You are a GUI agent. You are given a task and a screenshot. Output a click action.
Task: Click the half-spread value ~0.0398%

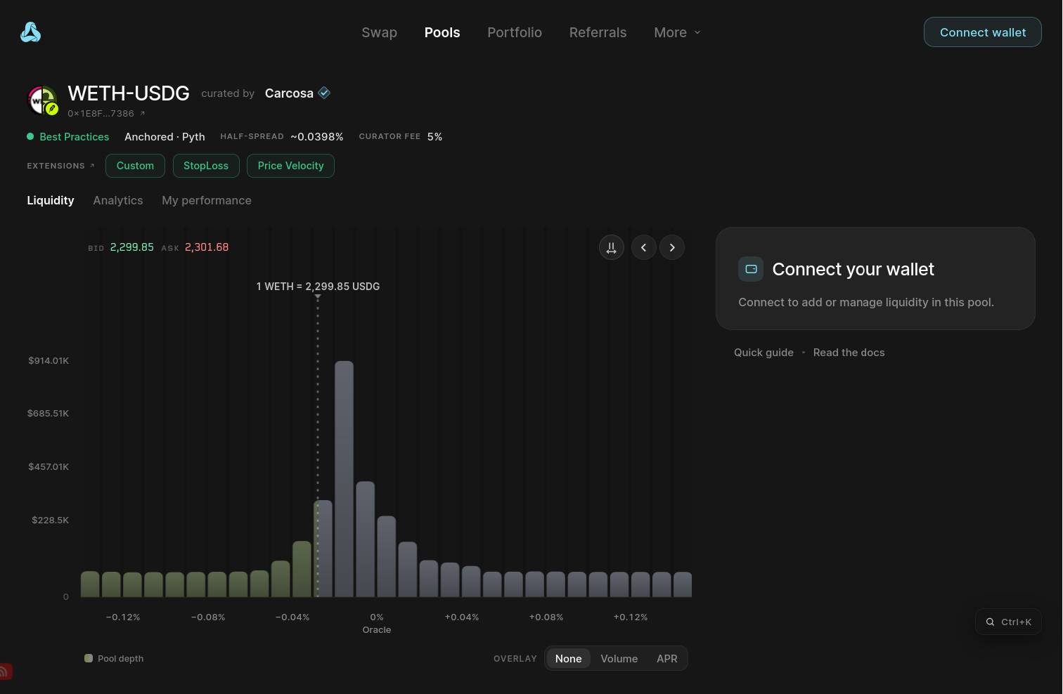[317, 137]
